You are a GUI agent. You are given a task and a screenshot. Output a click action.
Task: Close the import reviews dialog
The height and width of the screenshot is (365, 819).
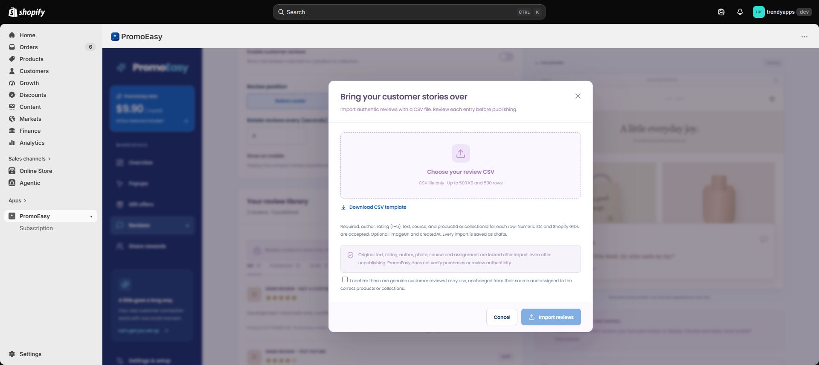(x=578, y=96)
